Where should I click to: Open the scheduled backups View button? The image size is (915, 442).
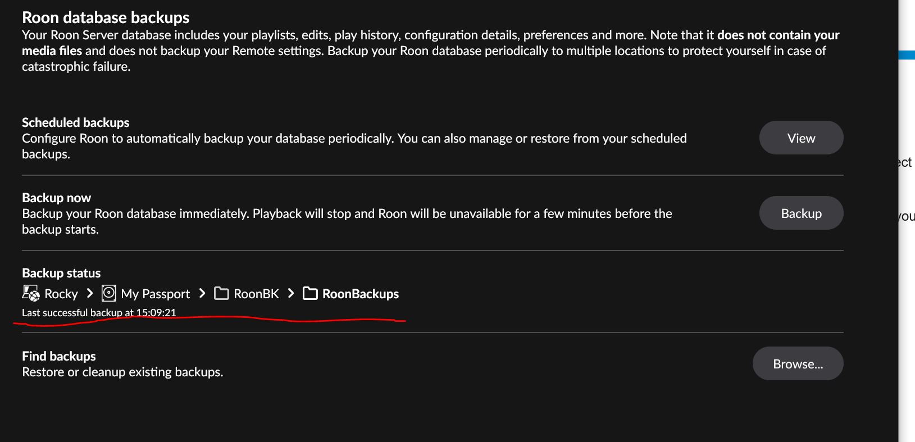click(x=801, y=138)
